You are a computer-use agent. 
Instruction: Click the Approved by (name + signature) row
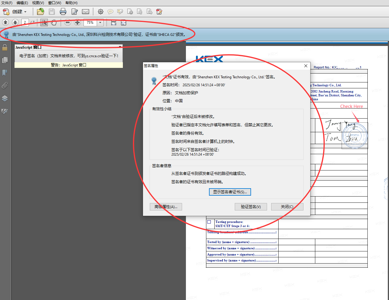pos(287,254)
